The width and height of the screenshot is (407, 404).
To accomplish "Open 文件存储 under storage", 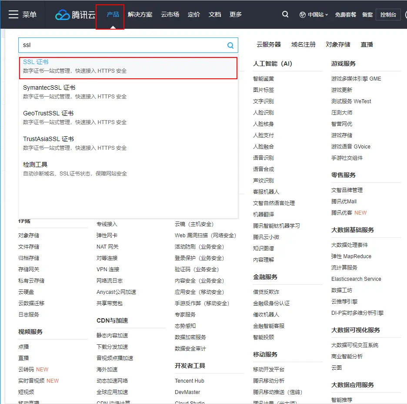I will coord(29,247).
